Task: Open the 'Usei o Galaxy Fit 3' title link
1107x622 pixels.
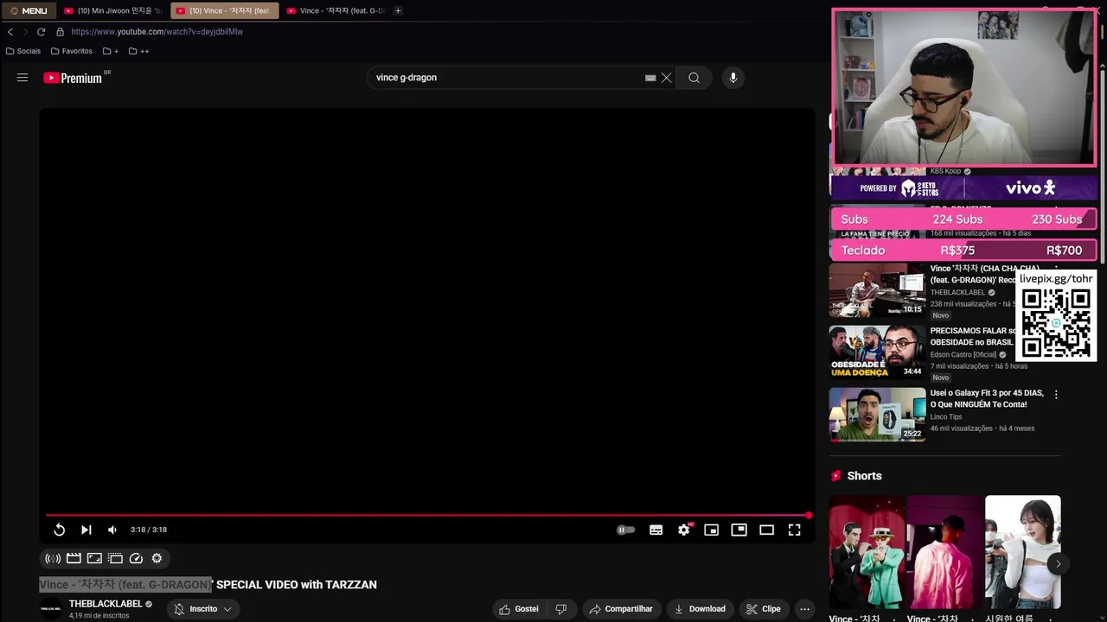Action: tap(987, 398)
